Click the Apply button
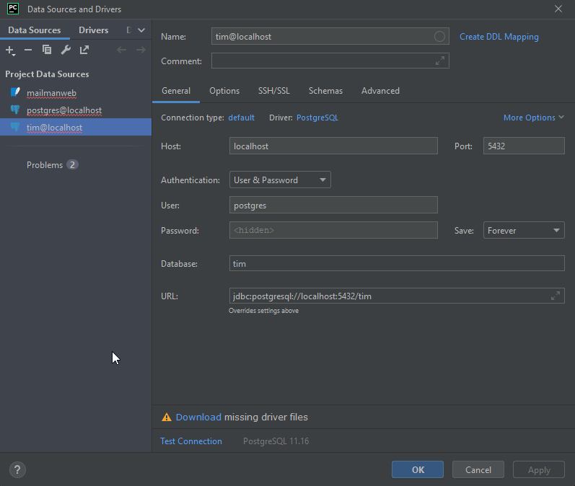Viewport: 575px width, 486px height. coord(539,469)
